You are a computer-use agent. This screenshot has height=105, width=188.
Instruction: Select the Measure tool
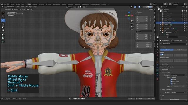pyautogui.click(x=3, y=38)
